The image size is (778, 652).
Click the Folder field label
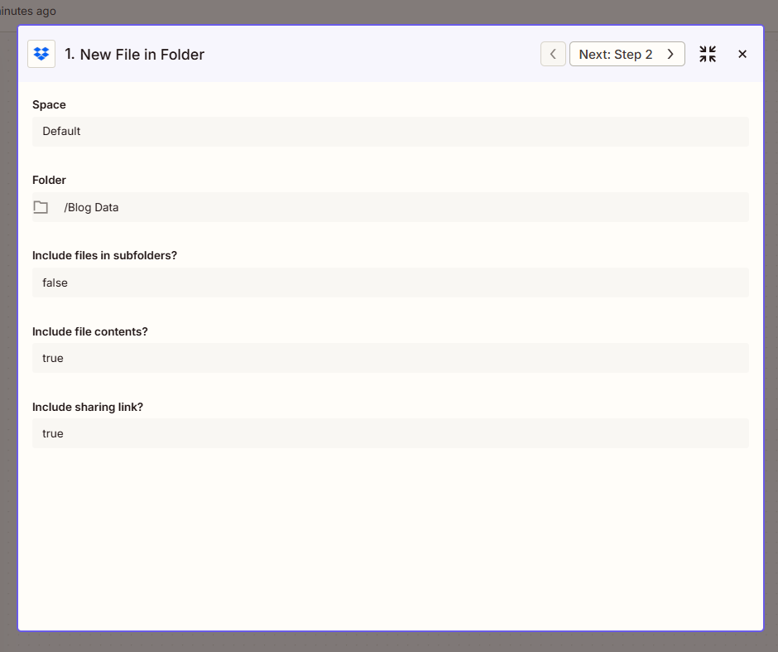[x=49, y=180]
